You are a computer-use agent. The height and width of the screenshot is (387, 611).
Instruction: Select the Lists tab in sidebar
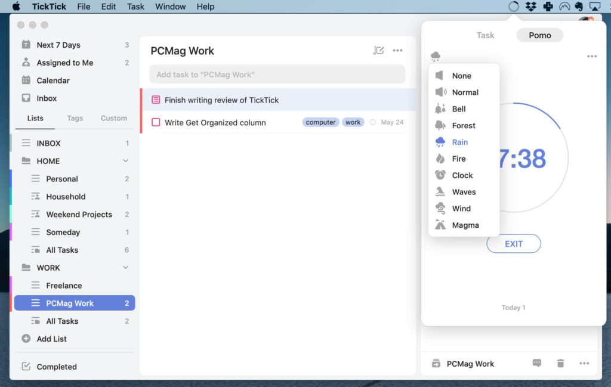coord(35,118)
